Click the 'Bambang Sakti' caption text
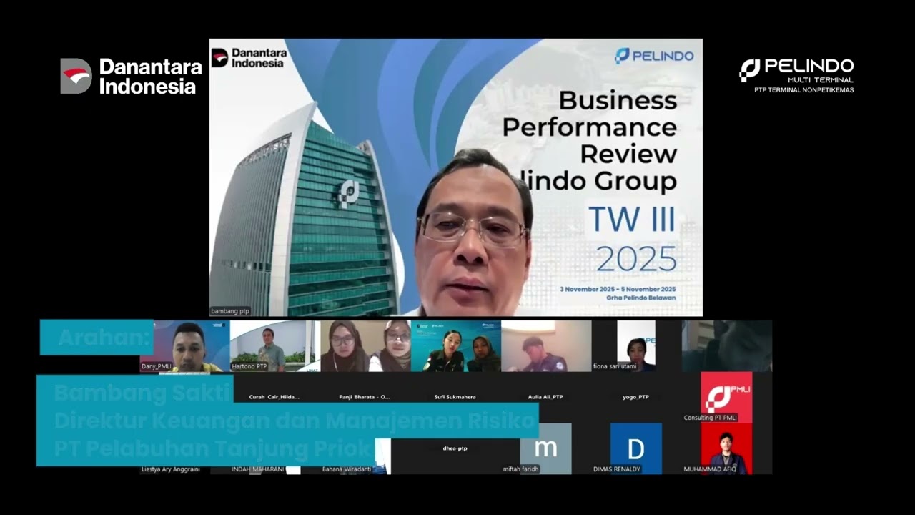The height and width of the screenshot is (515, 915). [x=144, y=393]
